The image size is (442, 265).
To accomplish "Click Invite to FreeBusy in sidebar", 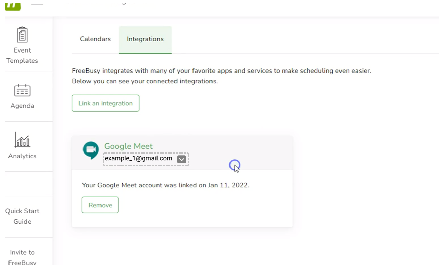I will tap(22, 257).
